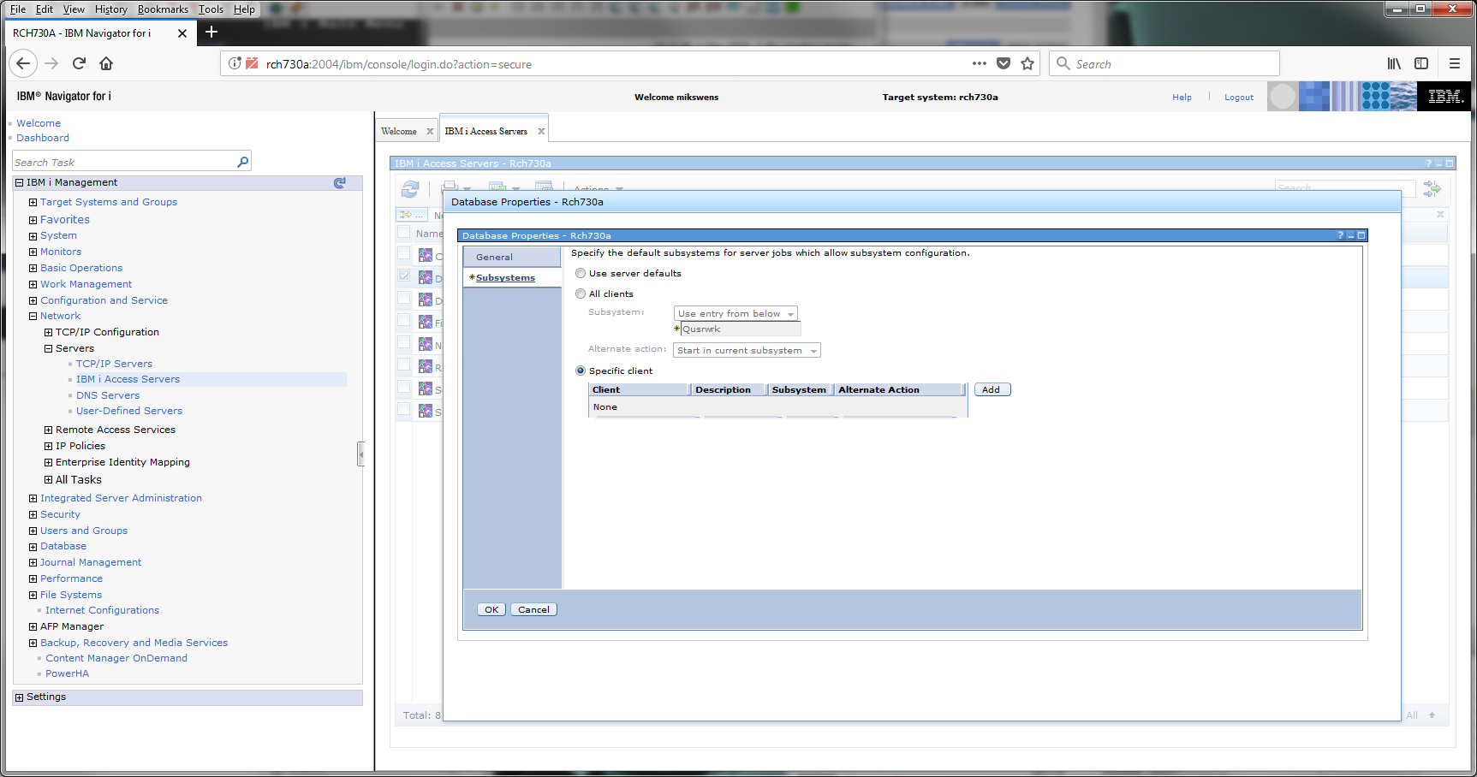The image size is (1477, 777).
Task: Refresh IBM i Management navigation tree icon
Action: [340, 182]
